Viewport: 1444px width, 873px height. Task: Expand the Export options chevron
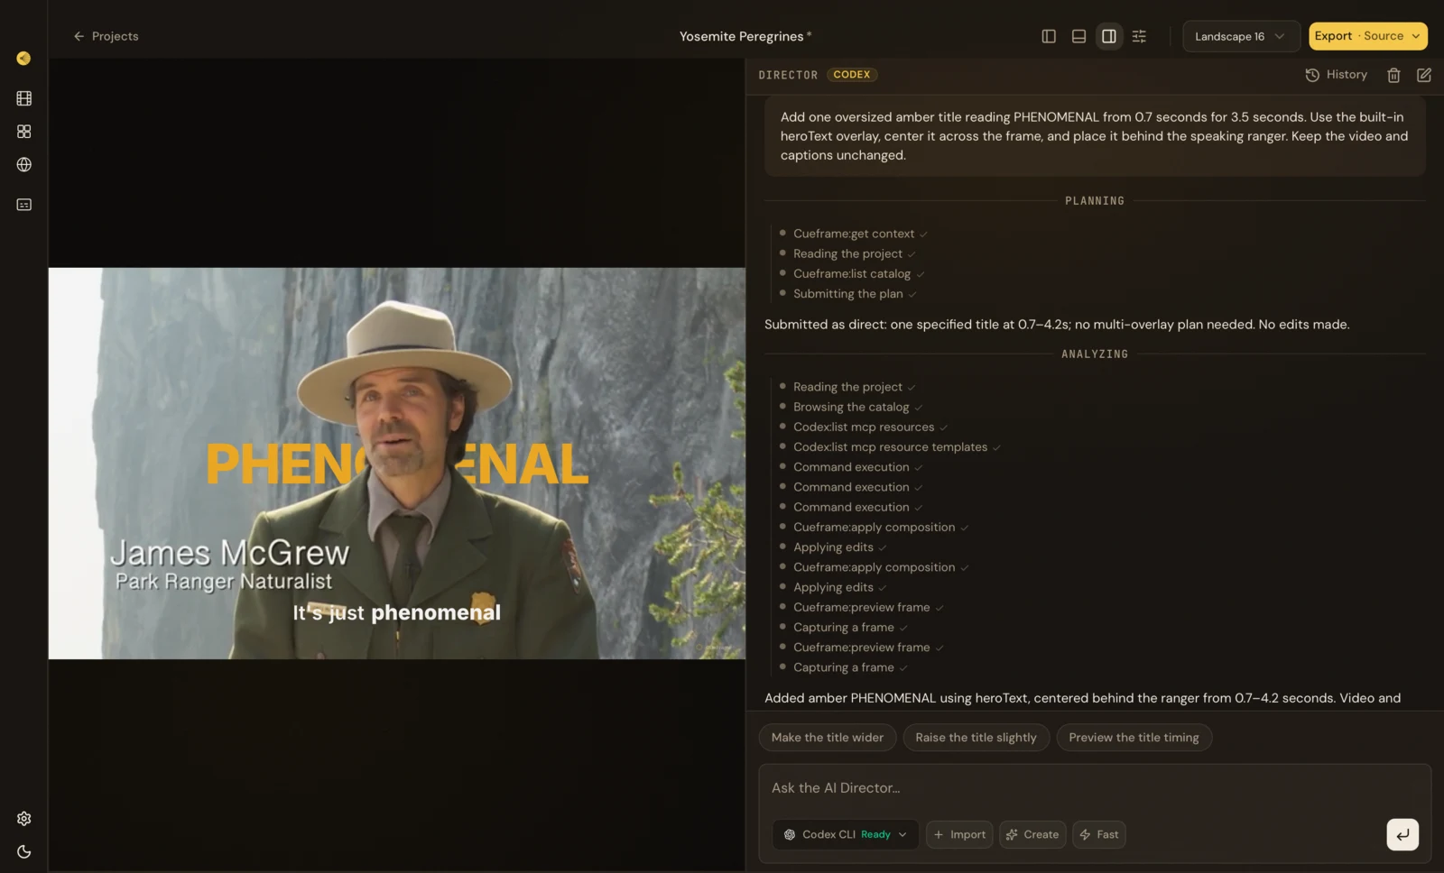(x=1416, y=36)
